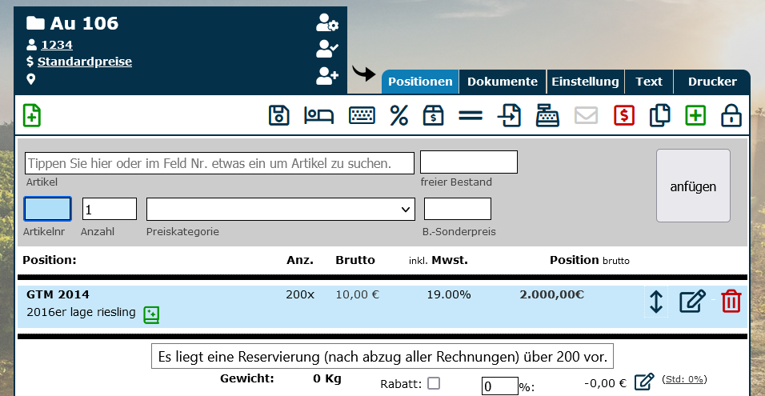
Task: Click the customer 1234 link
Action: tap(57, 45)
